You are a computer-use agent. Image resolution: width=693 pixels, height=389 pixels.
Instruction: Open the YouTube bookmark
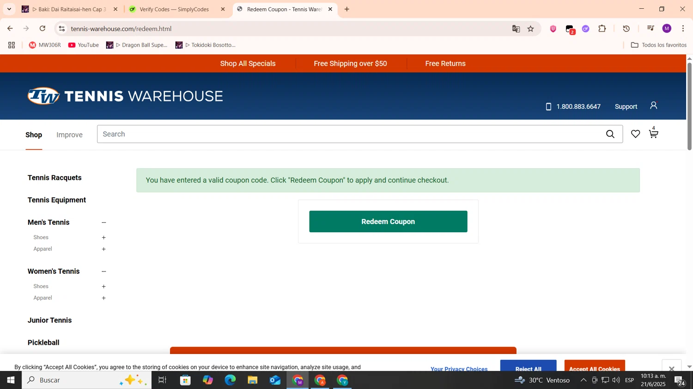coord(84,45)
